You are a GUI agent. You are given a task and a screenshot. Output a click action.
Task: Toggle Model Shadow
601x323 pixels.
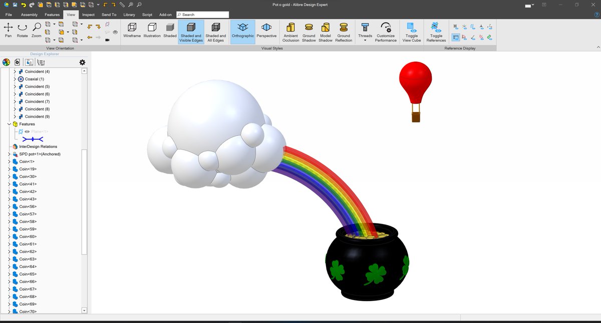(326, 31)
